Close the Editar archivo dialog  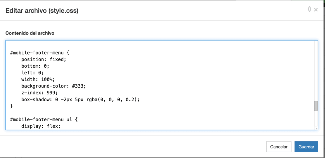tap(316, 10)
